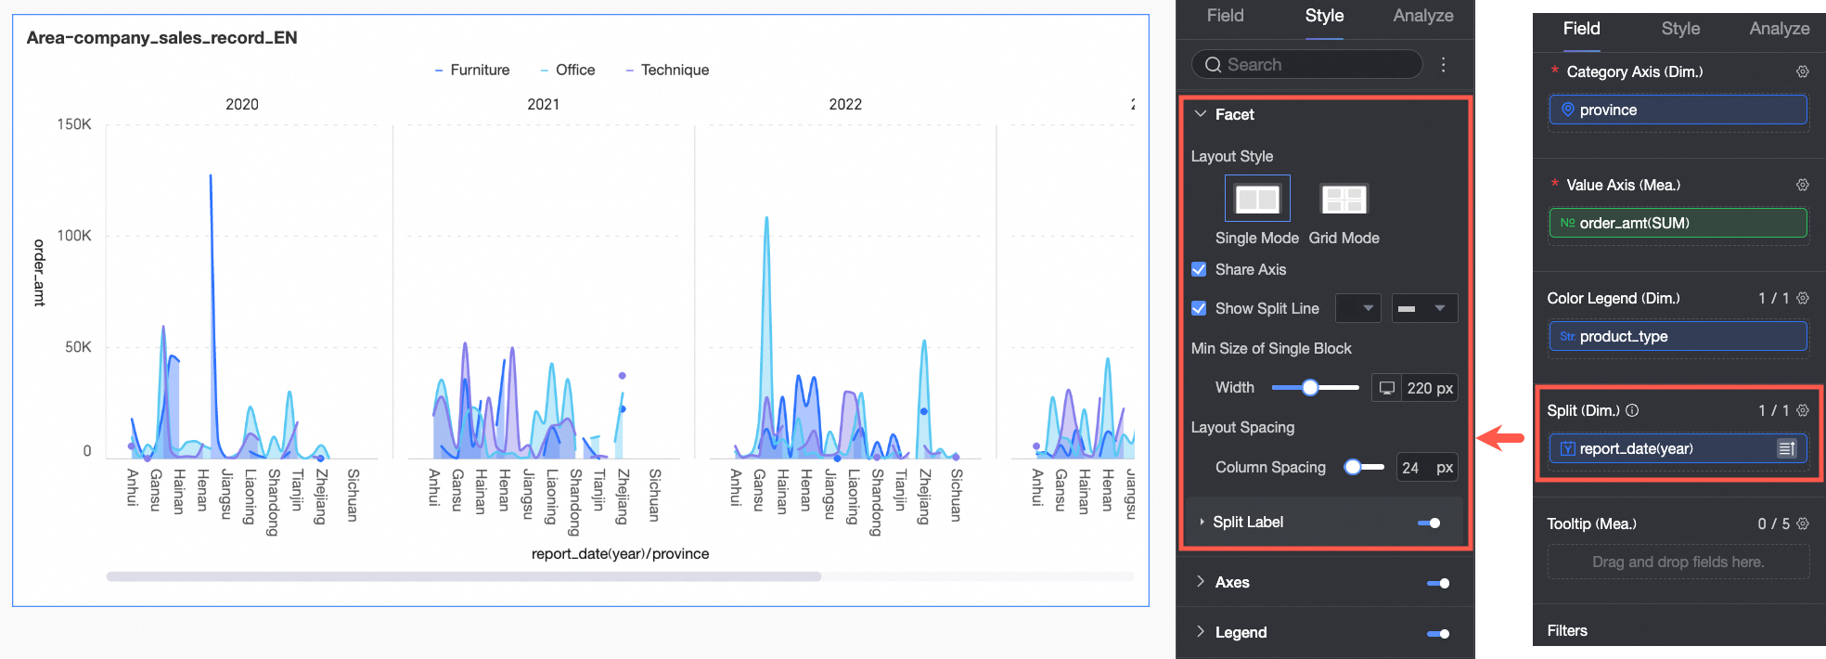
Task: Click the Tooltip drag and drop field area
Action: 1678,562
